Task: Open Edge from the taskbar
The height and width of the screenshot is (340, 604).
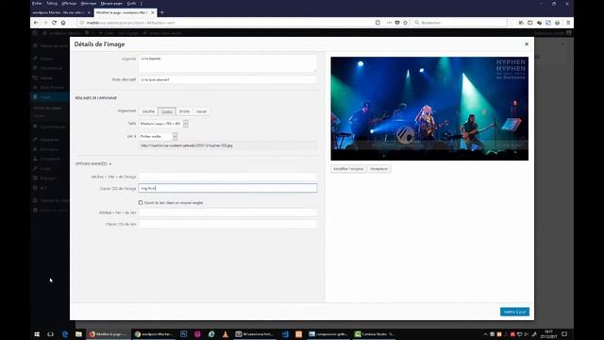Action: coord(65,334)
